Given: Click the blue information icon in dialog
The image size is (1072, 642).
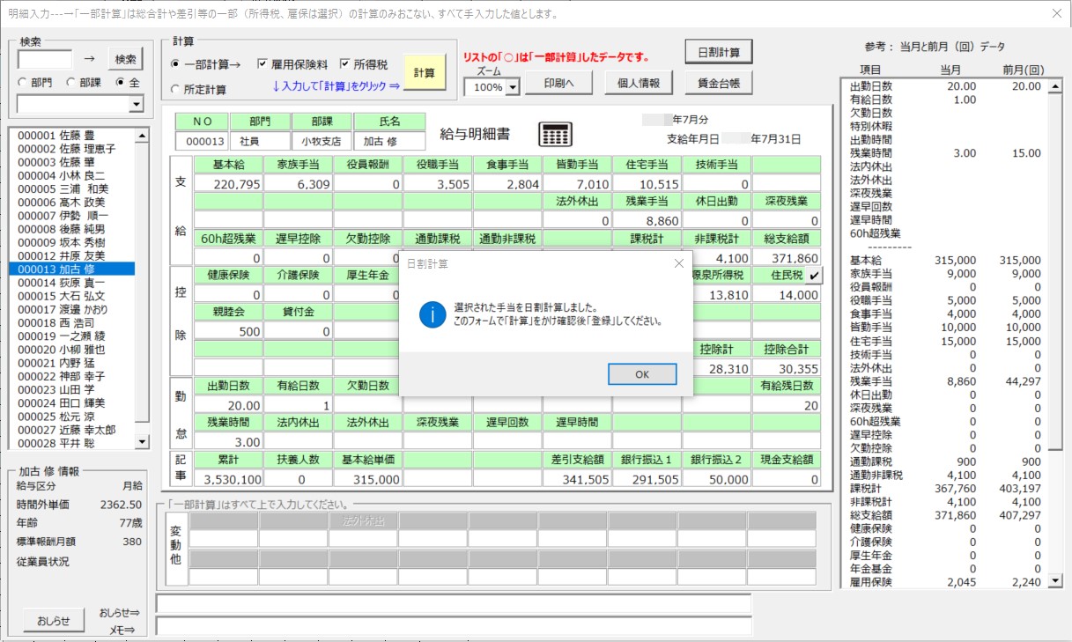Looking at the screenshot, I should [x=432, y=314].
